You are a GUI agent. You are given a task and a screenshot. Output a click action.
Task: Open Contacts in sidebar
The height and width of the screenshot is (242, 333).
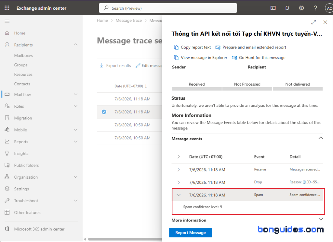[22, 84]
